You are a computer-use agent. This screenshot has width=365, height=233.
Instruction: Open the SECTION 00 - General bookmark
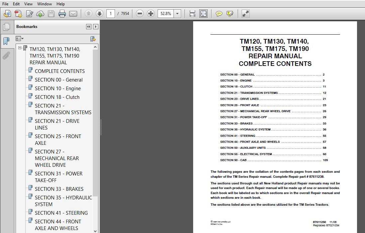[59, 80]
